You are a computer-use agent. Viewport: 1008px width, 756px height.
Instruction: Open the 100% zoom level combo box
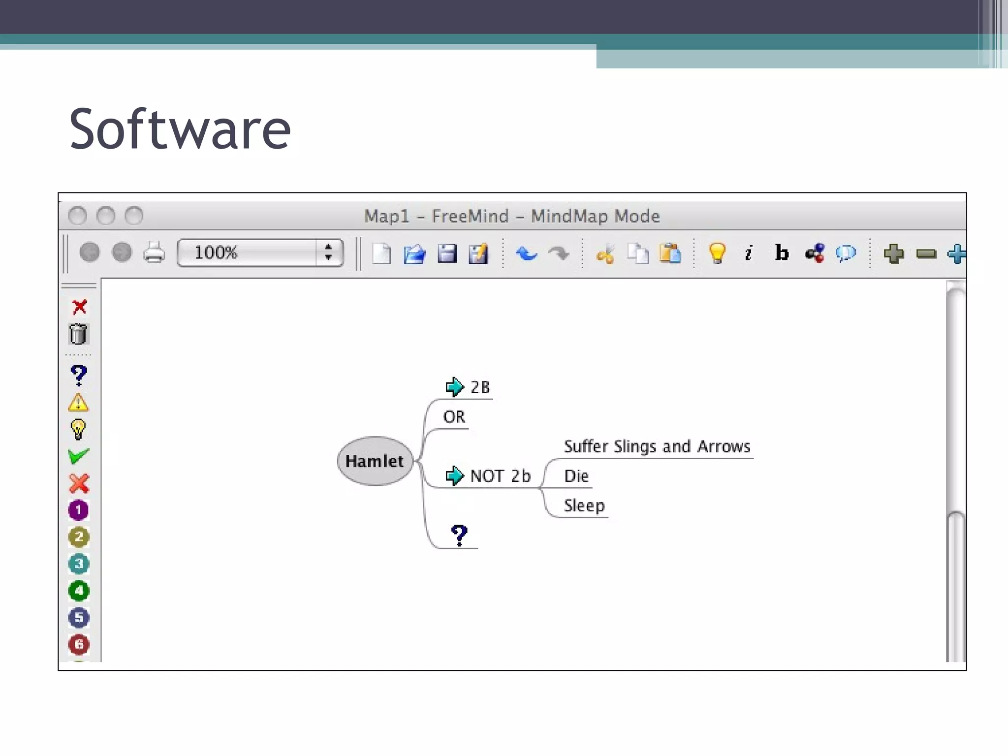pyautogui.click(x=260, y=252)
